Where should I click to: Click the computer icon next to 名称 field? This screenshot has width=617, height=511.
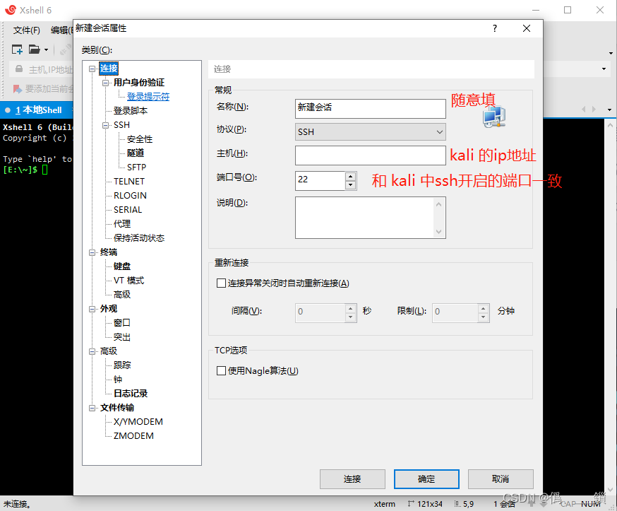pos(494,117)
